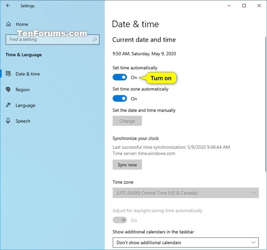Click the Speech microphone icon
The image size is (267, 250).
point(8,121)
